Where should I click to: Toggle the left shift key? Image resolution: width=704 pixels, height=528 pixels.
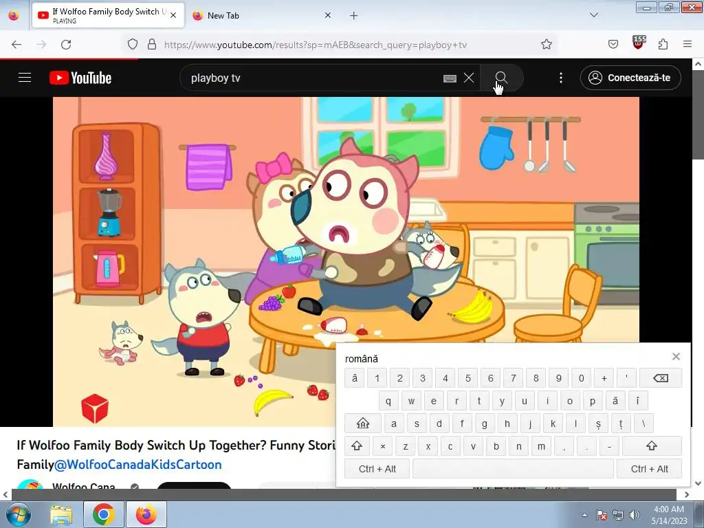(x=357, y=445)
